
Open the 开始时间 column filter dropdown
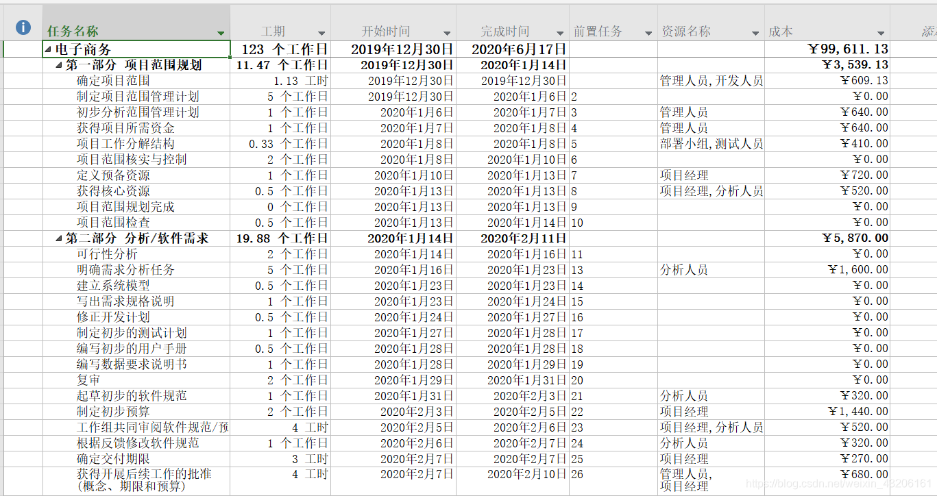coord(447,33)
